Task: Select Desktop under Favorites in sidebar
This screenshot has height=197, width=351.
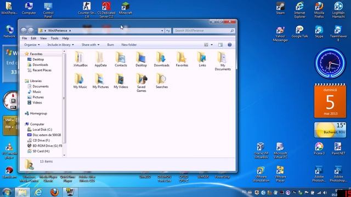Action: click(x=38, y=59)
